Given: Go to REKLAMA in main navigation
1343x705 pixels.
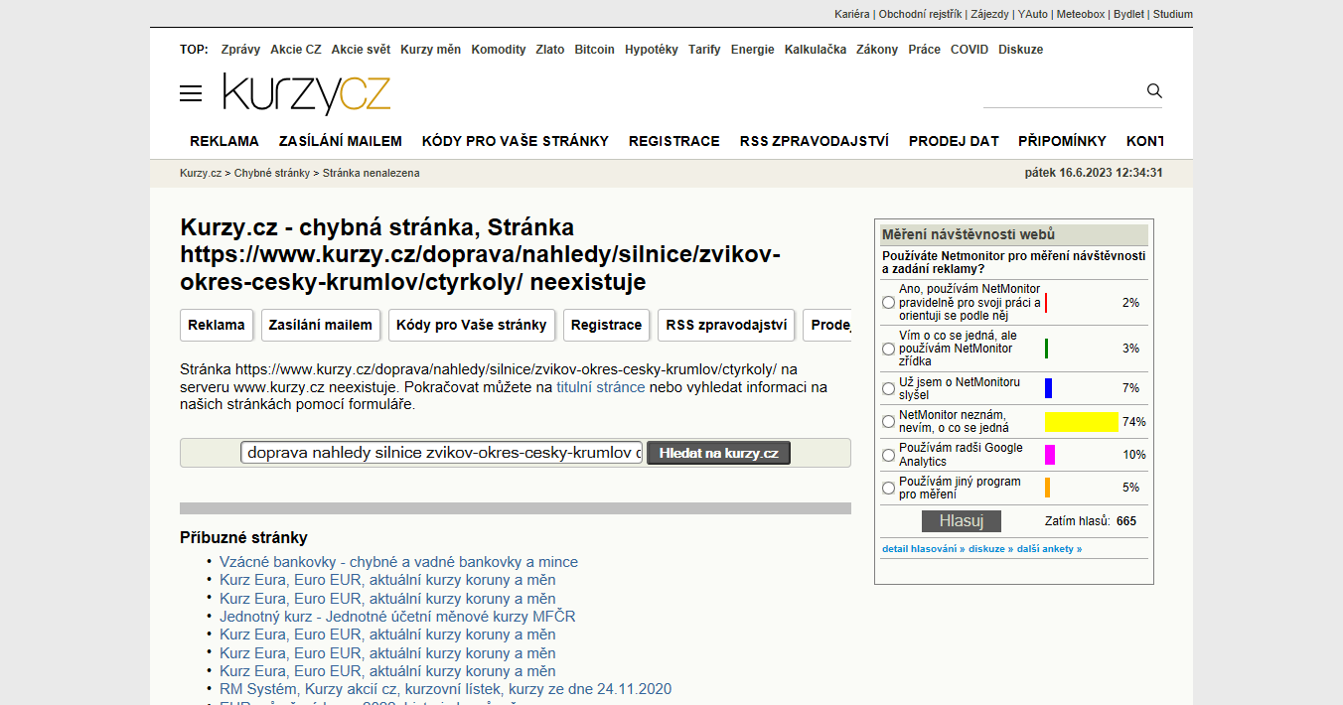Looking at the screenshot, I should (x=224, y=141).
